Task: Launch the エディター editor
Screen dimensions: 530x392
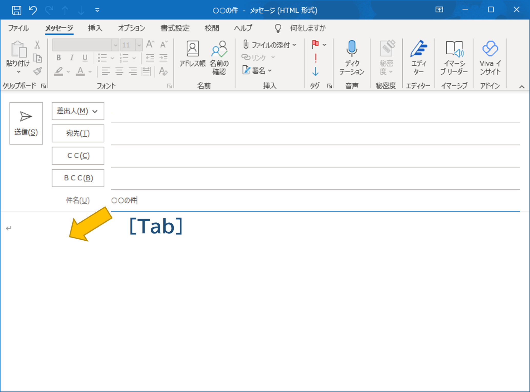Action: click(419, 58)
